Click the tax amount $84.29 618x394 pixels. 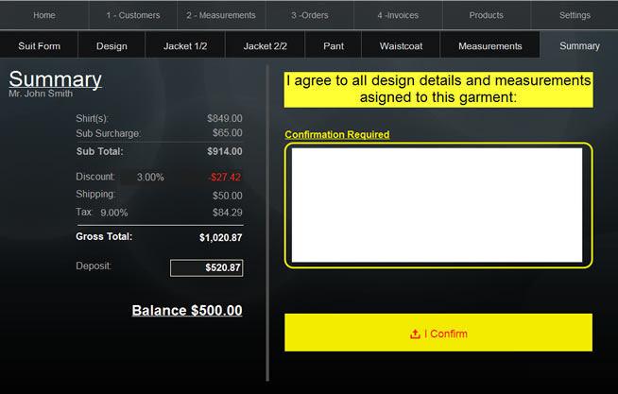coord(228,213)
